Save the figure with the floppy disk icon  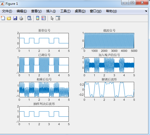[x=15, y=18]
